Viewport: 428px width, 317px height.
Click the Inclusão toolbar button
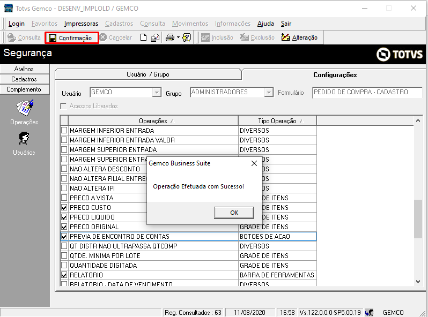217,37
